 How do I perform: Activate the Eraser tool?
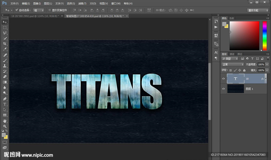tap(5, 77)
